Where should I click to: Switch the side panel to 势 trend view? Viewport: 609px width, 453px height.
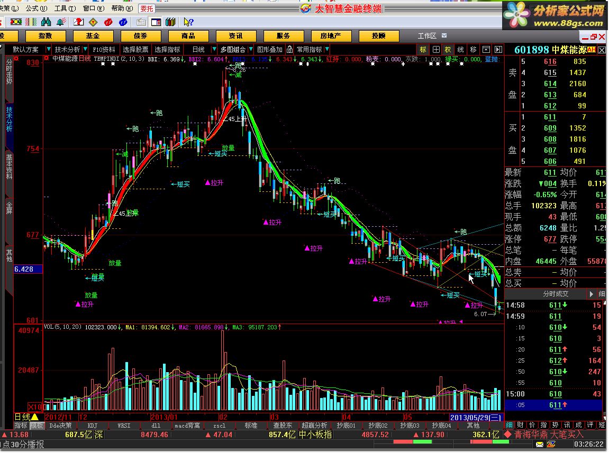pos(556,425)
